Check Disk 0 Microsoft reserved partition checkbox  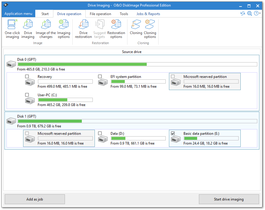click(x=173, y=76)
